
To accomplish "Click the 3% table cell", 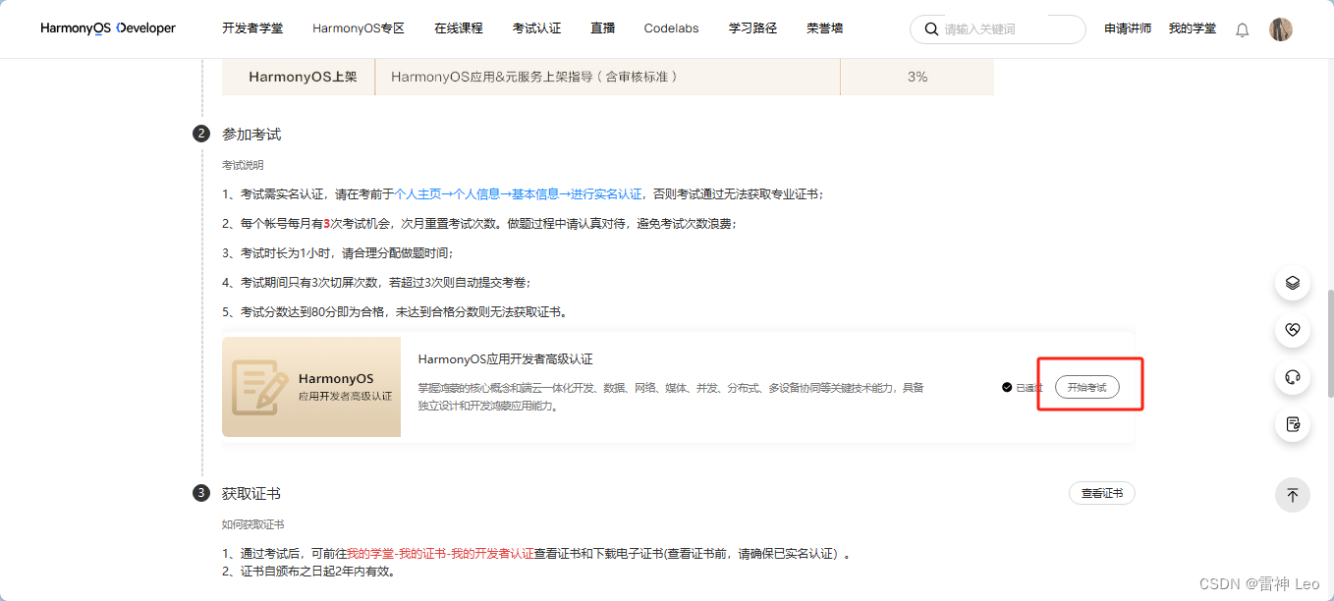I will [x=917, y=77].
